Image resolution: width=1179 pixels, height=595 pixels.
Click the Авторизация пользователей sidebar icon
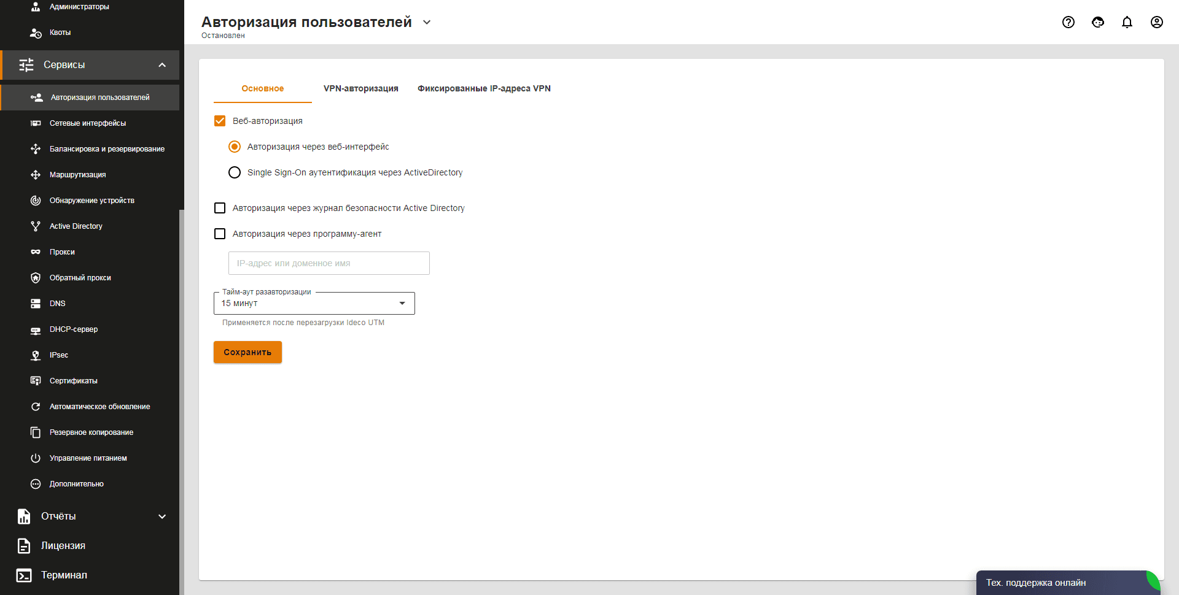click(x=37, y=98)
